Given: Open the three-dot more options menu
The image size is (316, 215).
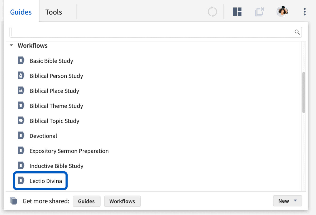Looking at the screenshot, I should [x=305, y=12].
